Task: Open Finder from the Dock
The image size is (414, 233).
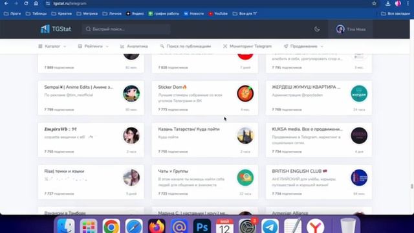Action: (x=66, y=227)
